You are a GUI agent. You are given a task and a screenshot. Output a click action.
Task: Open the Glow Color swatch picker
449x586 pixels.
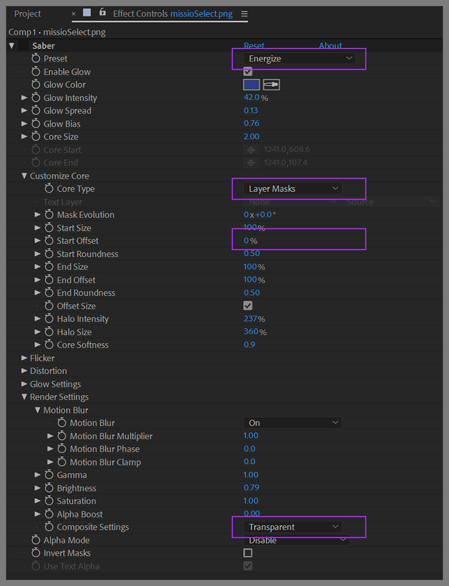(x=251, y=84)
